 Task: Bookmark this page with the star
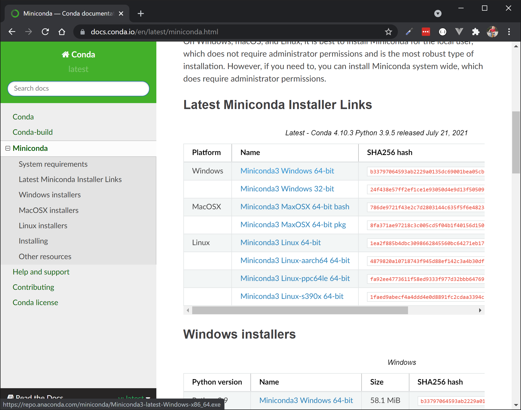388,32
